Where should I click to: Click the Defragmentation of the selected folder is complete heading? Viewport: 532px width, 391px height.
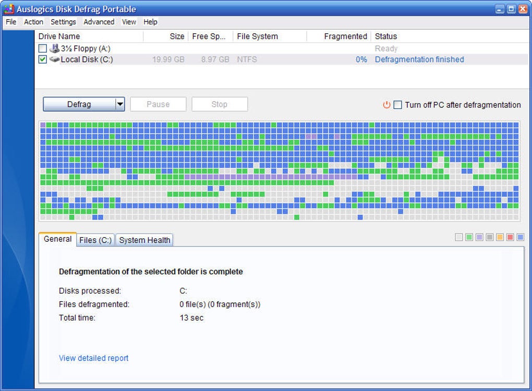151,272
